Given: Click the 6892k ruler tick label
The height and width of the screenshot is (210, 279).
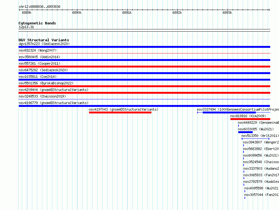Looking at the screenshot, I should click(177, 12).
